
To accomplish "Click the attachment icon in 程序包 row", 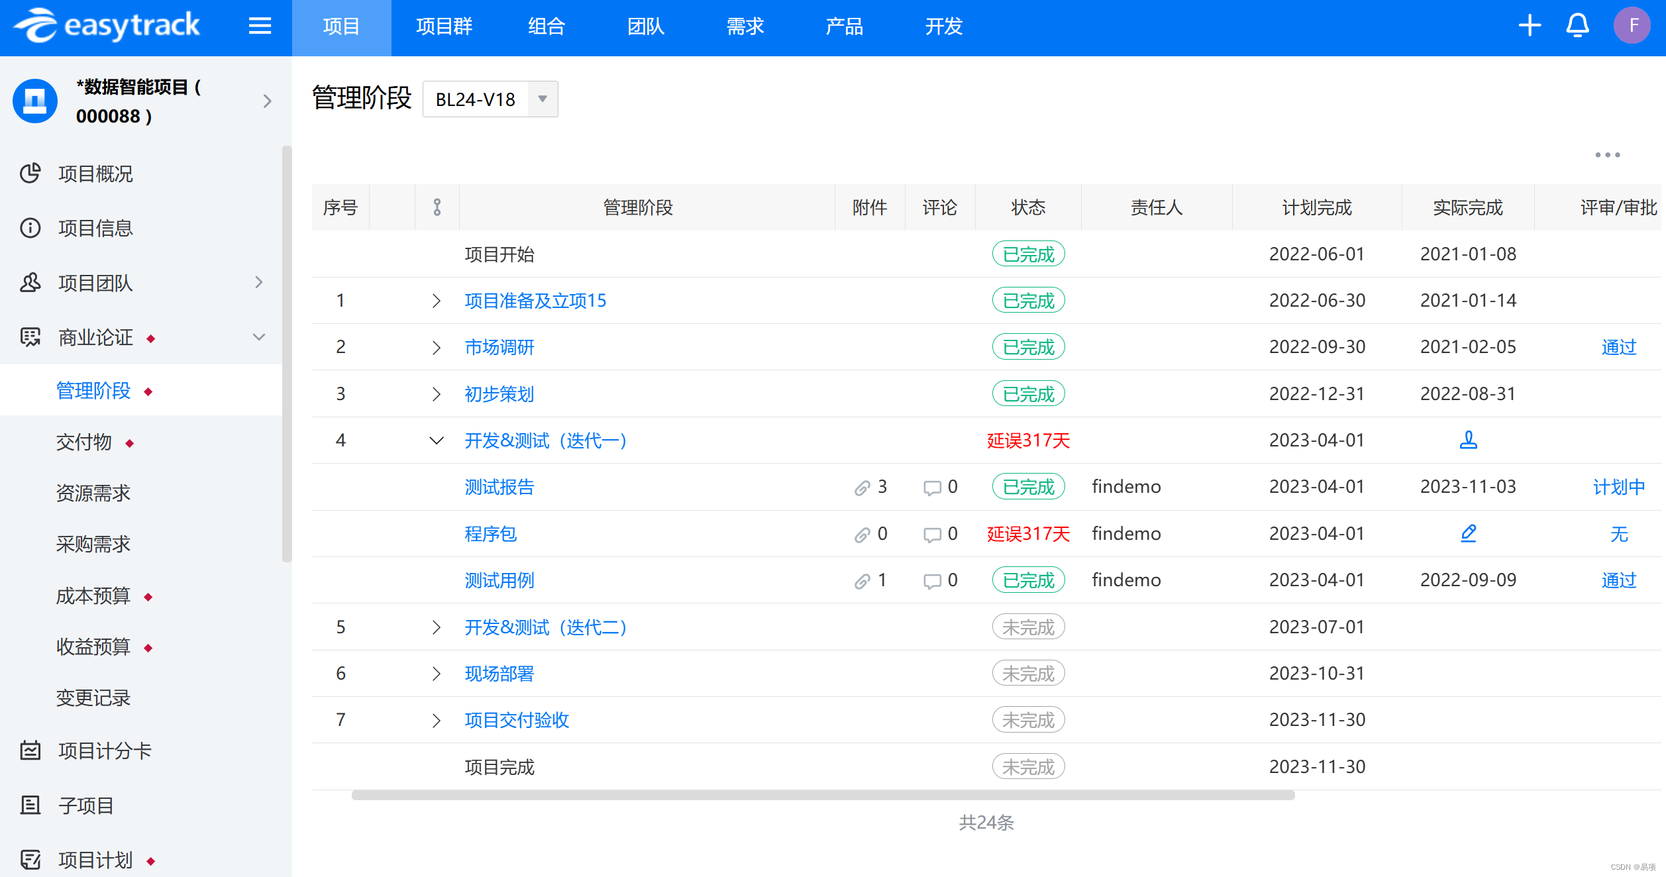I will [862, 535].
